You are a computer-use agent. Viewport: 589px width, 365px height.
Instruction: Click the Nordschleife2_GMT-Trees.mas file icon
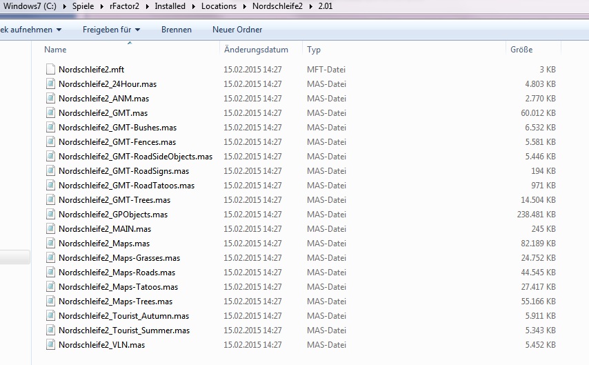(x=50, y=199)
